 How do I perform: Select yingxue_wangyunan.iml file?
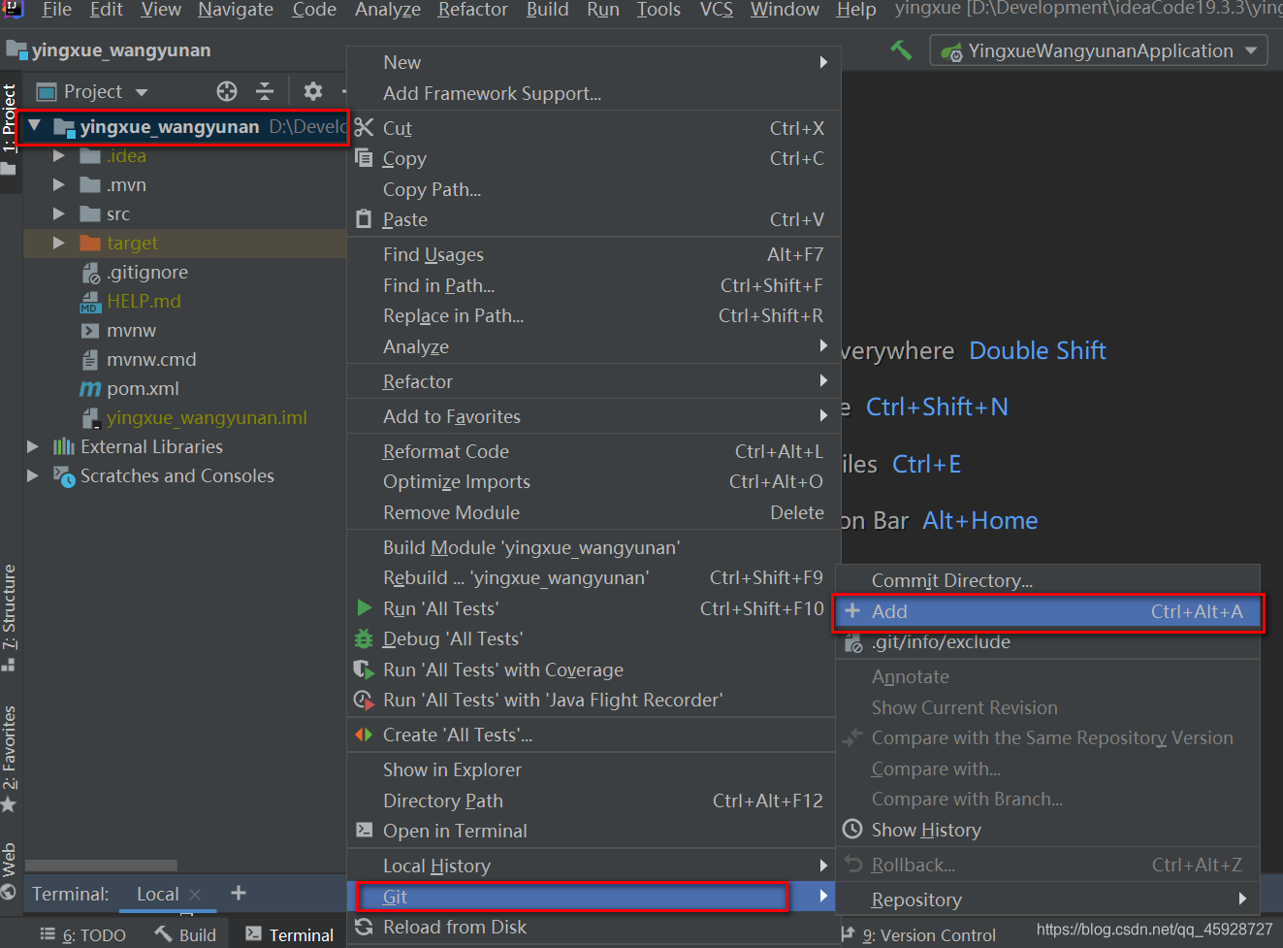[x=207, y=417]
